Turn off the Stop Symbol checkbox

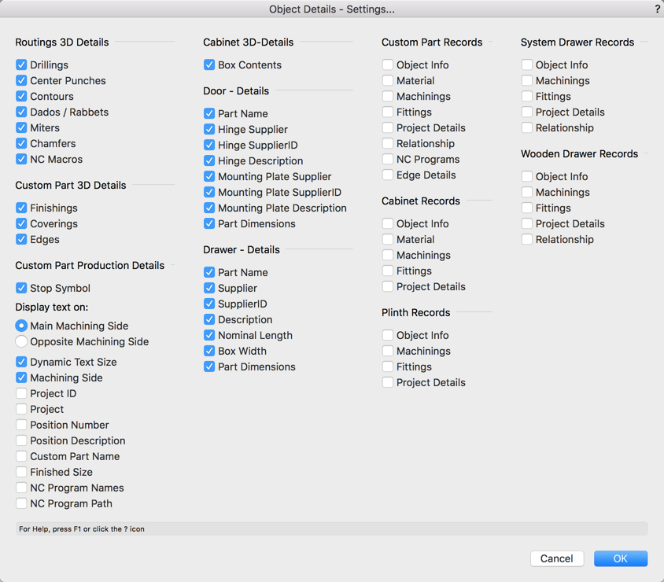tap(21, 288)
